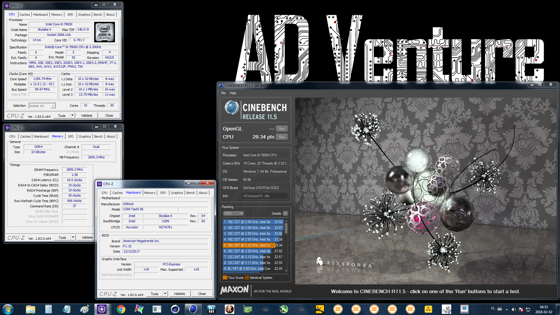Click Close button in CPU-Z Mainboard window
This screenshot has height=315, width=560.
(x=202, y=294)
